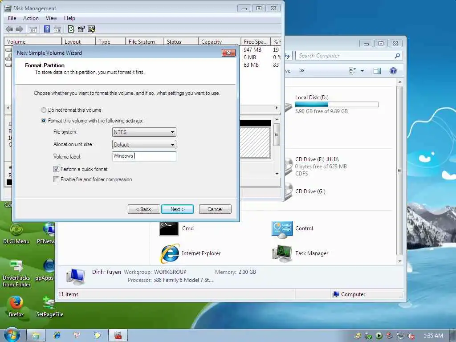The image size is (456, 342).
Task: Open the firefox desktop icon
Action: (x=16, y=306)
